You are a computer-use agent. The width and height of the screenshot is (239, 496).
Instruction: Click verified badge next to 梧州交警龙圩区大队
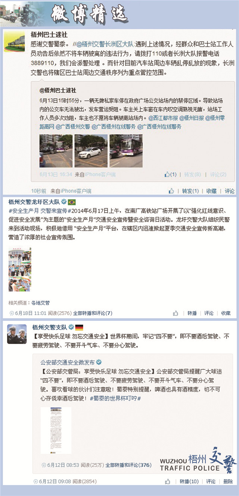[64, 202]
